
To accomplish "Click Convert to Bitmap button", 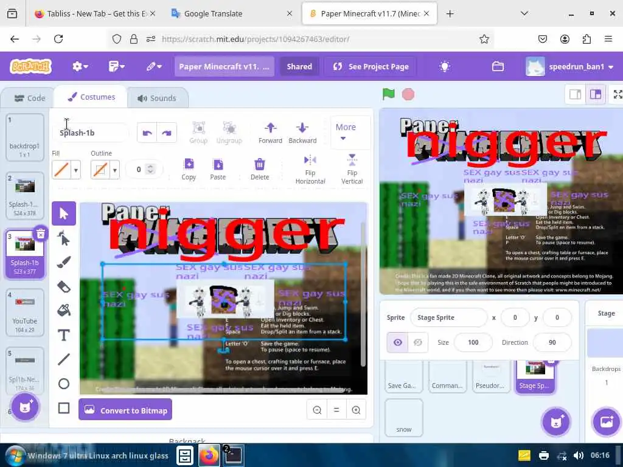I will click(x=125, y=410).
